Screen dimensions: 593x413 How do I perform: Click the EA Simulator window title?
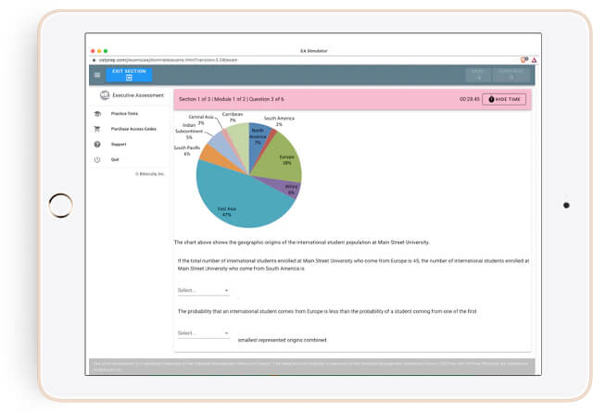tap(313, 51)
